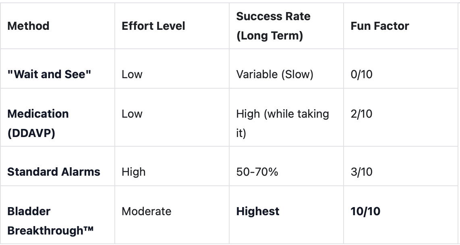The width and height of the screenshot is (460, 245).
Task: Click the 50-70% success rate cell
Action: click(x=257, y=172)
